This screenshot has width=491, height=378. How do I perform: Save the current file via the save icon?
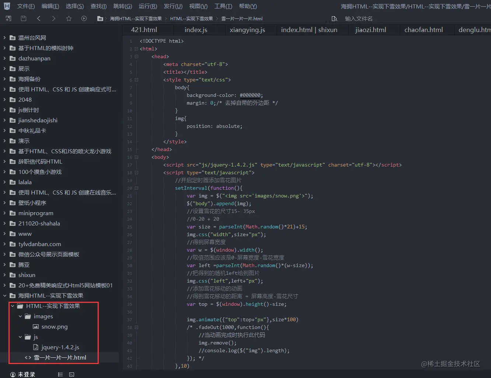pos(22,18)
